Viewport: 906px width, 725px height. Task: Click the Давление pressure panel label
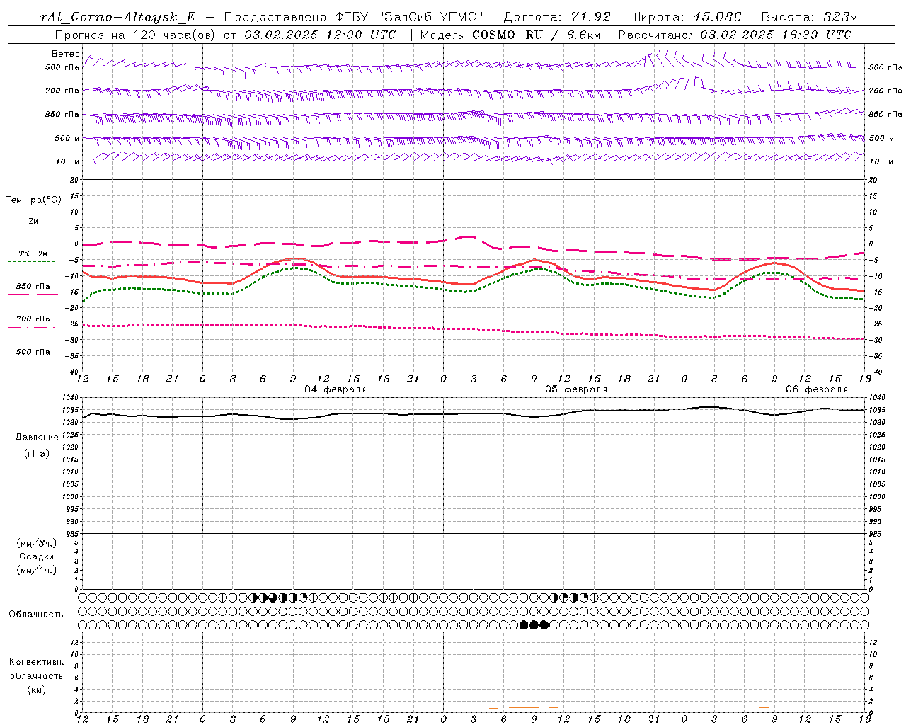[x=37, y=438]
